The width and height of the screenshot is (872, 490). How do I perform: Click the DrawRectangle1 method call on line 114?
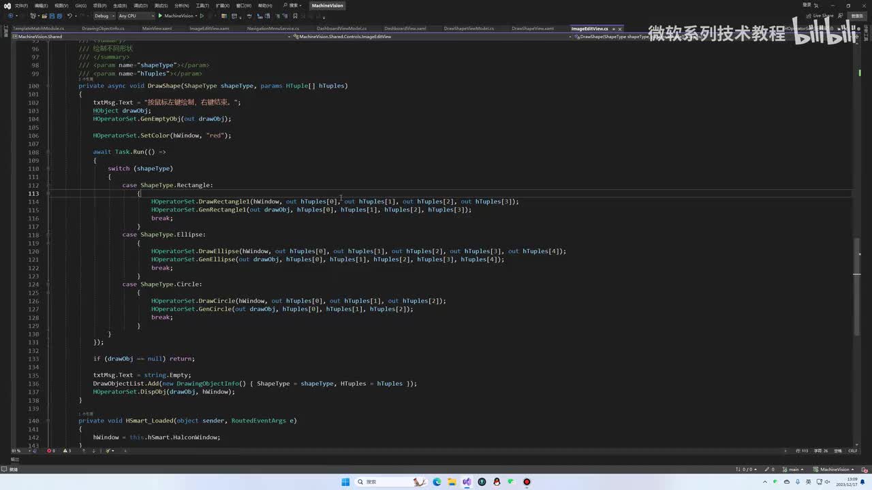point(224,201)
